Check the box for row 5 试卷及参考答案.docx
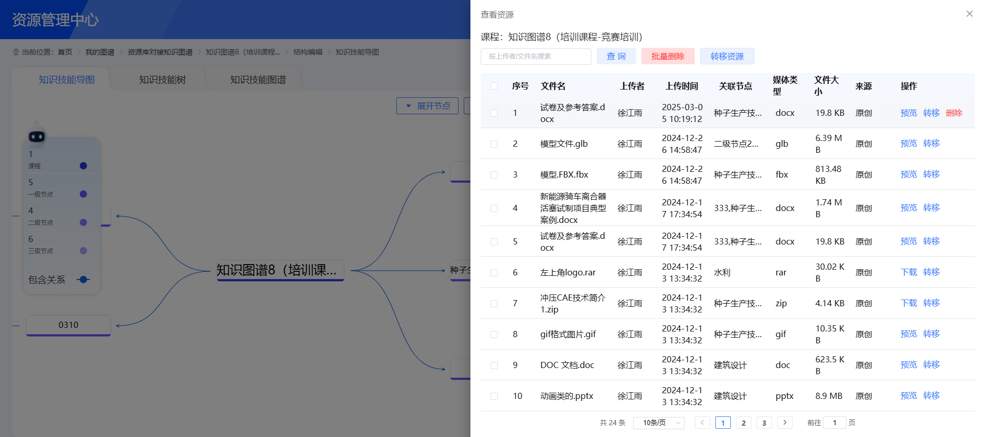981x437 pixels. pos(494,242)
